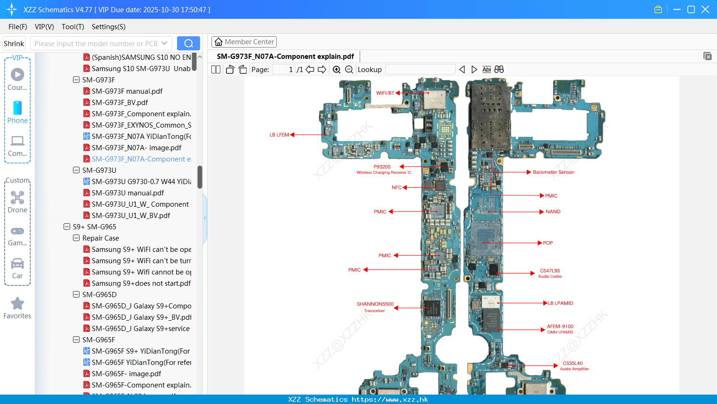Click SHANNON5500 Transceiver label
This screenshot has height=404, width=717.
pos(375,307)
